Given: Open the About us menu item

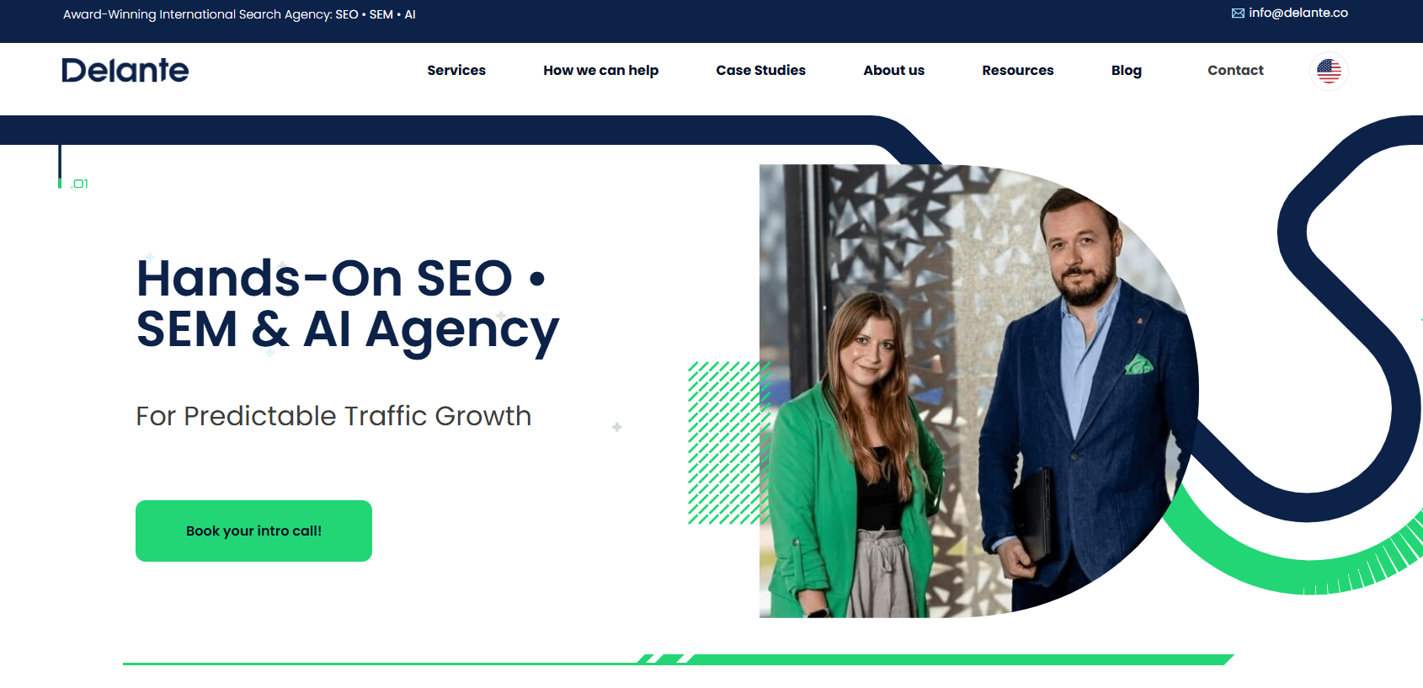Looking at the screenshot, I should 894,71.
